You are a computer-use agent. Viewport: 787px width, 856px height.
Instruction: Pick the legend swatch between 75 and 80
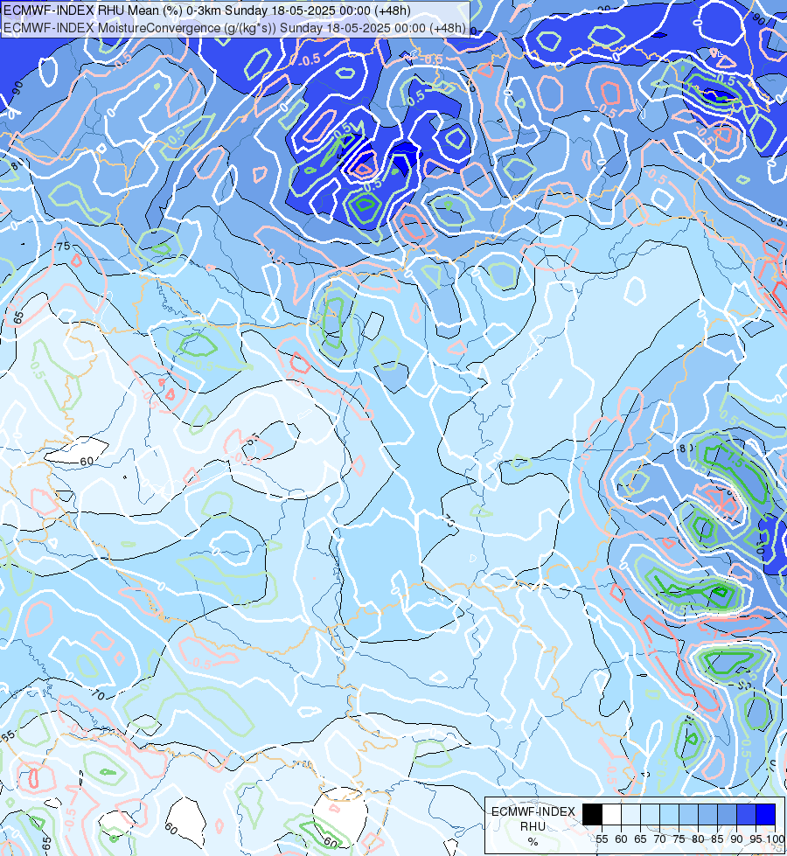pyautogui.click(x=689, y=814)
